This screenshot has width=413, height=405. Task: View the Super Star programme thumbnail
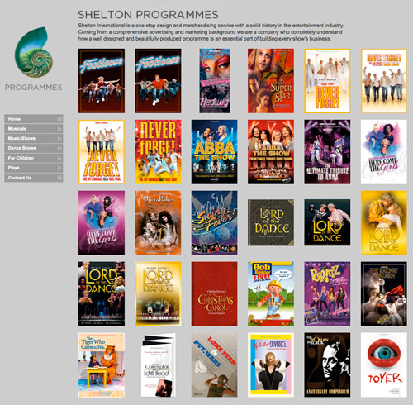(x=271, y=81)
